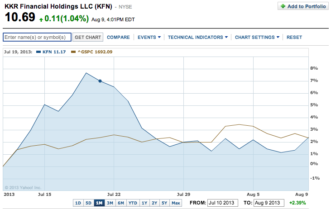This screenshot has width=331, height=209.
Task: Click the Jul 29 axis label
Action: click(x=183, y=195)
